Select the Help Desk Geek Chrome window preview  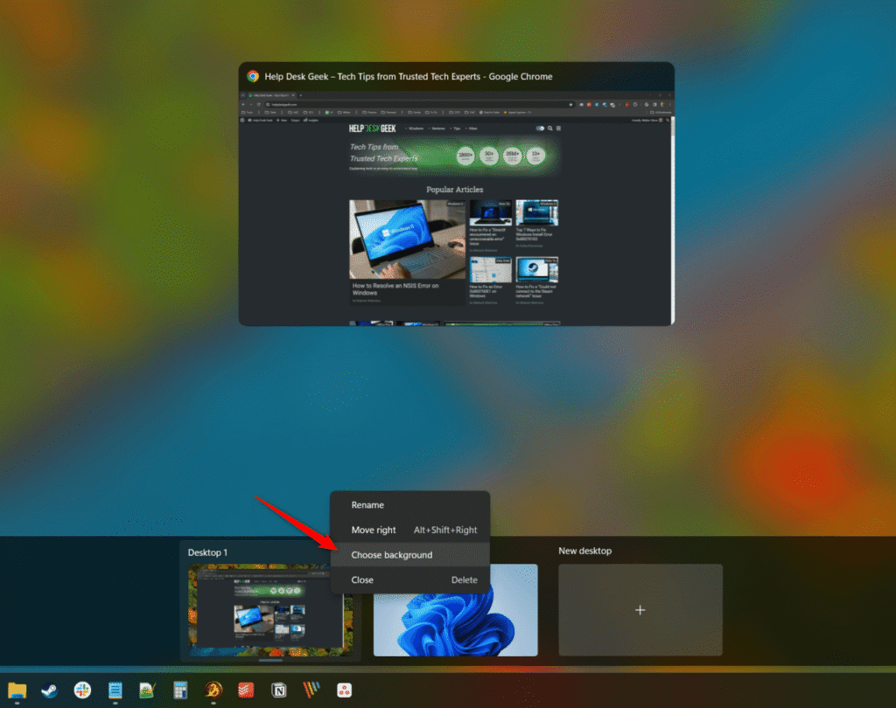coord(456,194)
